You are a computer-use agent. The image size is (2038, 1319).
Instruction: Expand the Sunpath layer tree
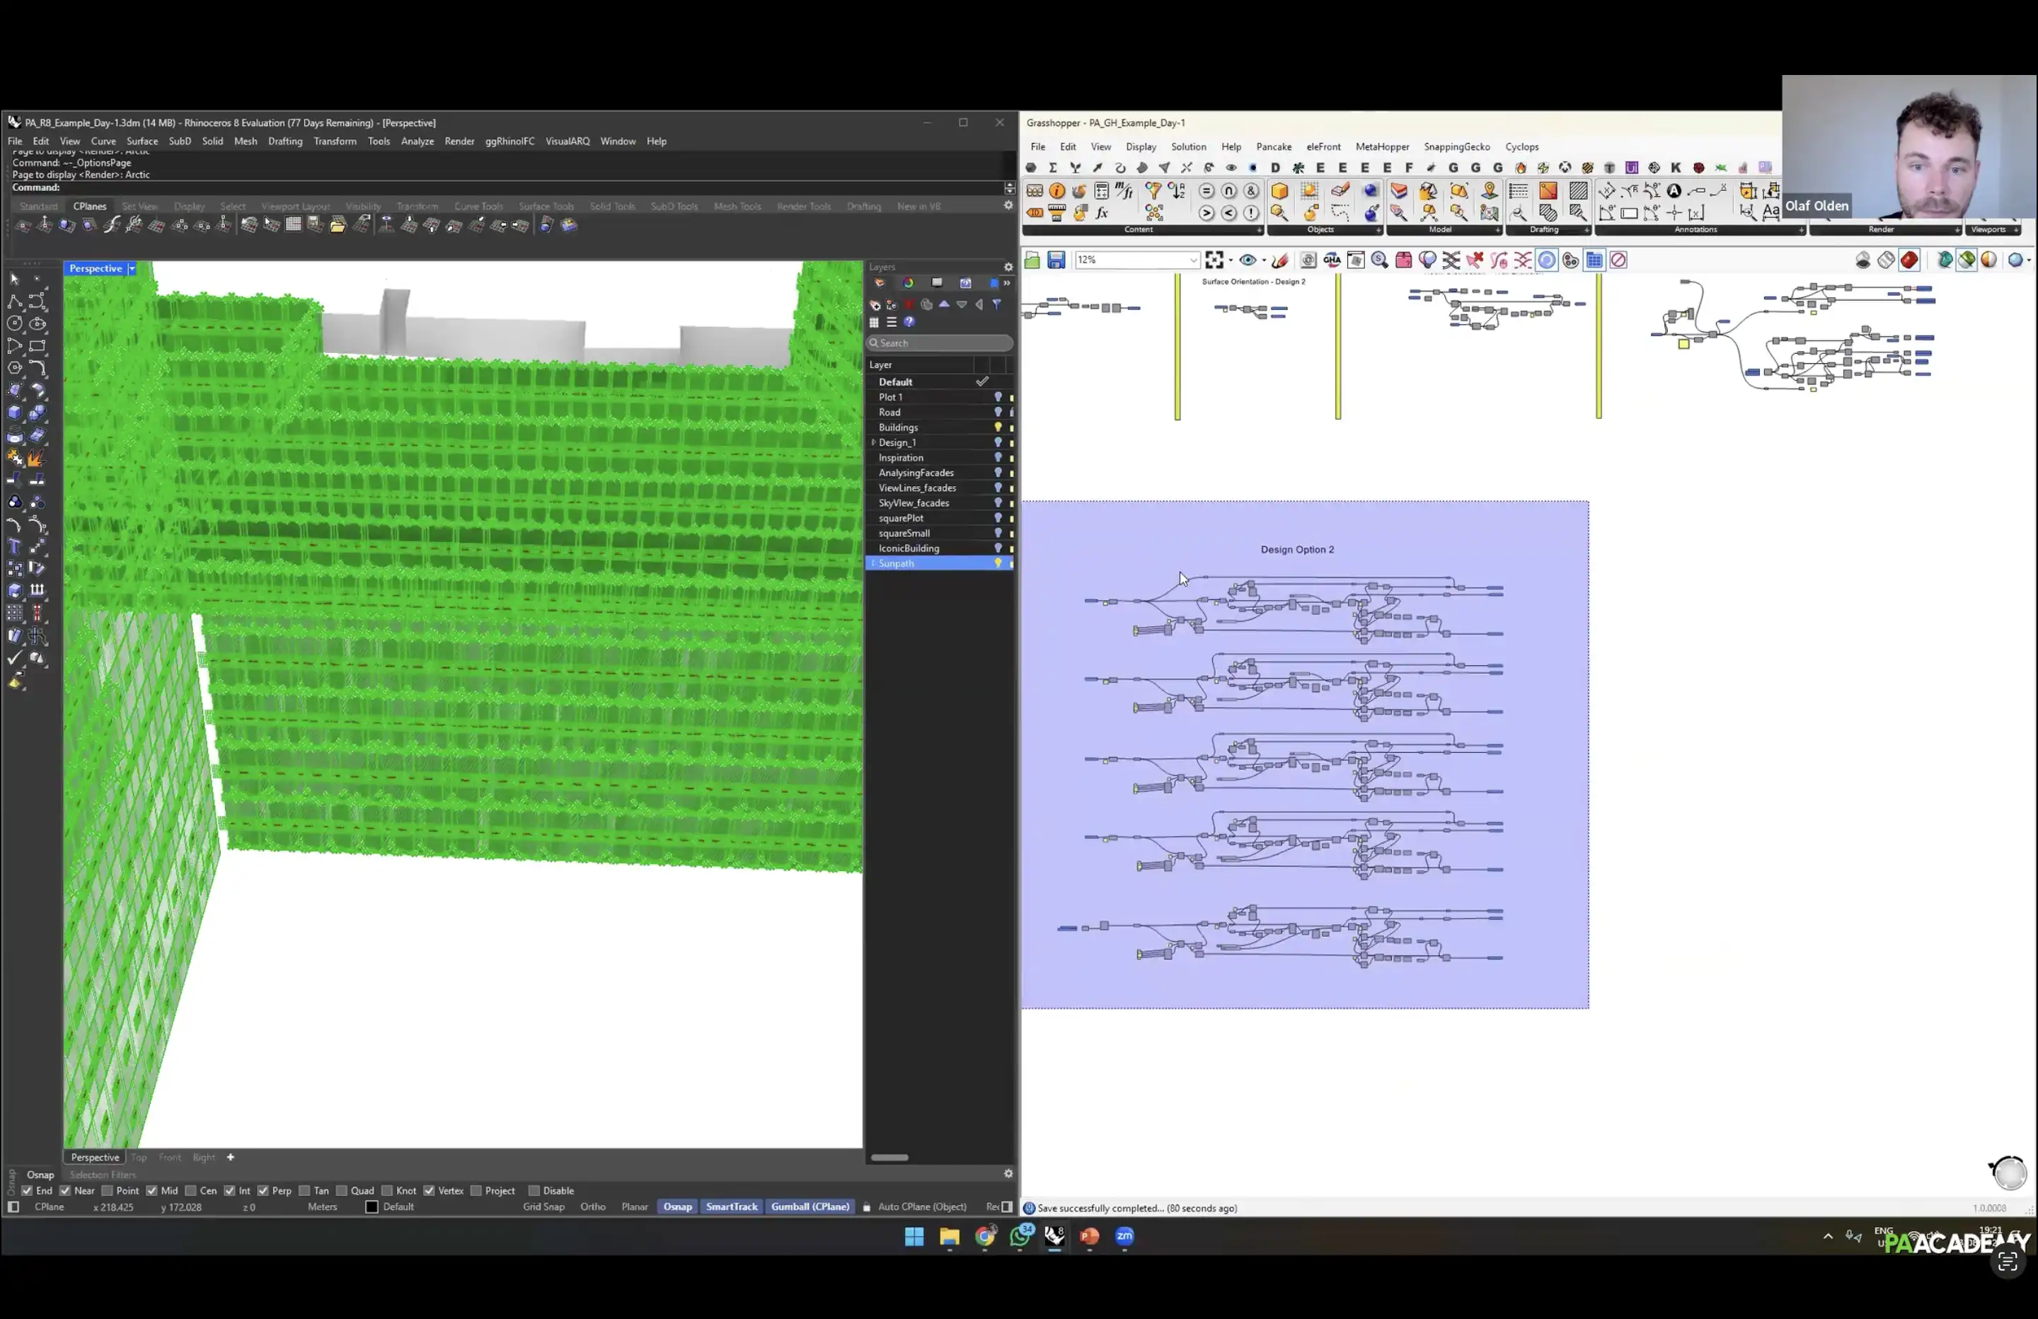873,563
